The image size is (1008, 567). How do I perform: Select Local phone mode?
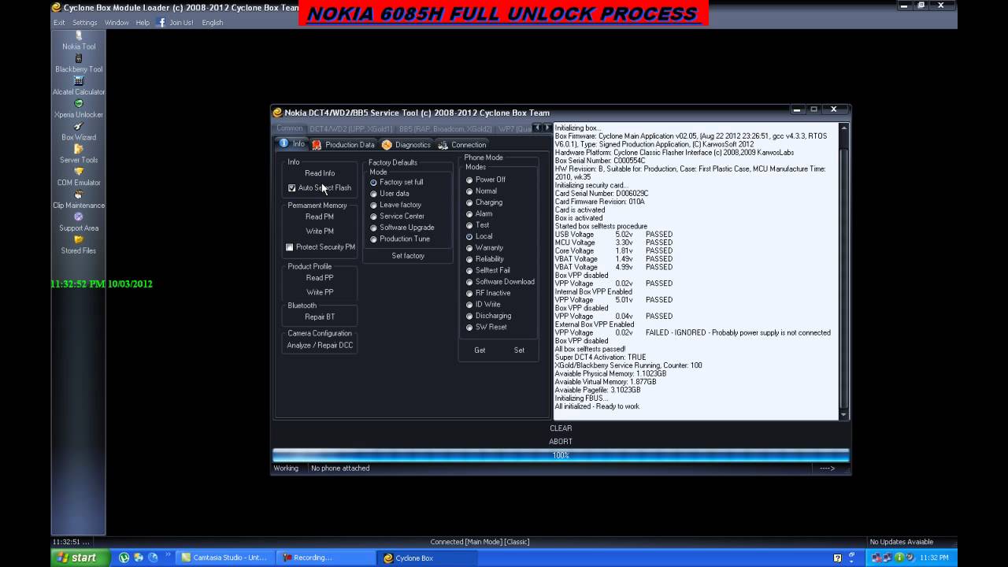pyautogui.click(x=469, y=236)
